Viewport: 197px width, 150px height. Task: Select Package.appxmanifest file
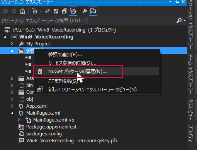click(51, 127)
